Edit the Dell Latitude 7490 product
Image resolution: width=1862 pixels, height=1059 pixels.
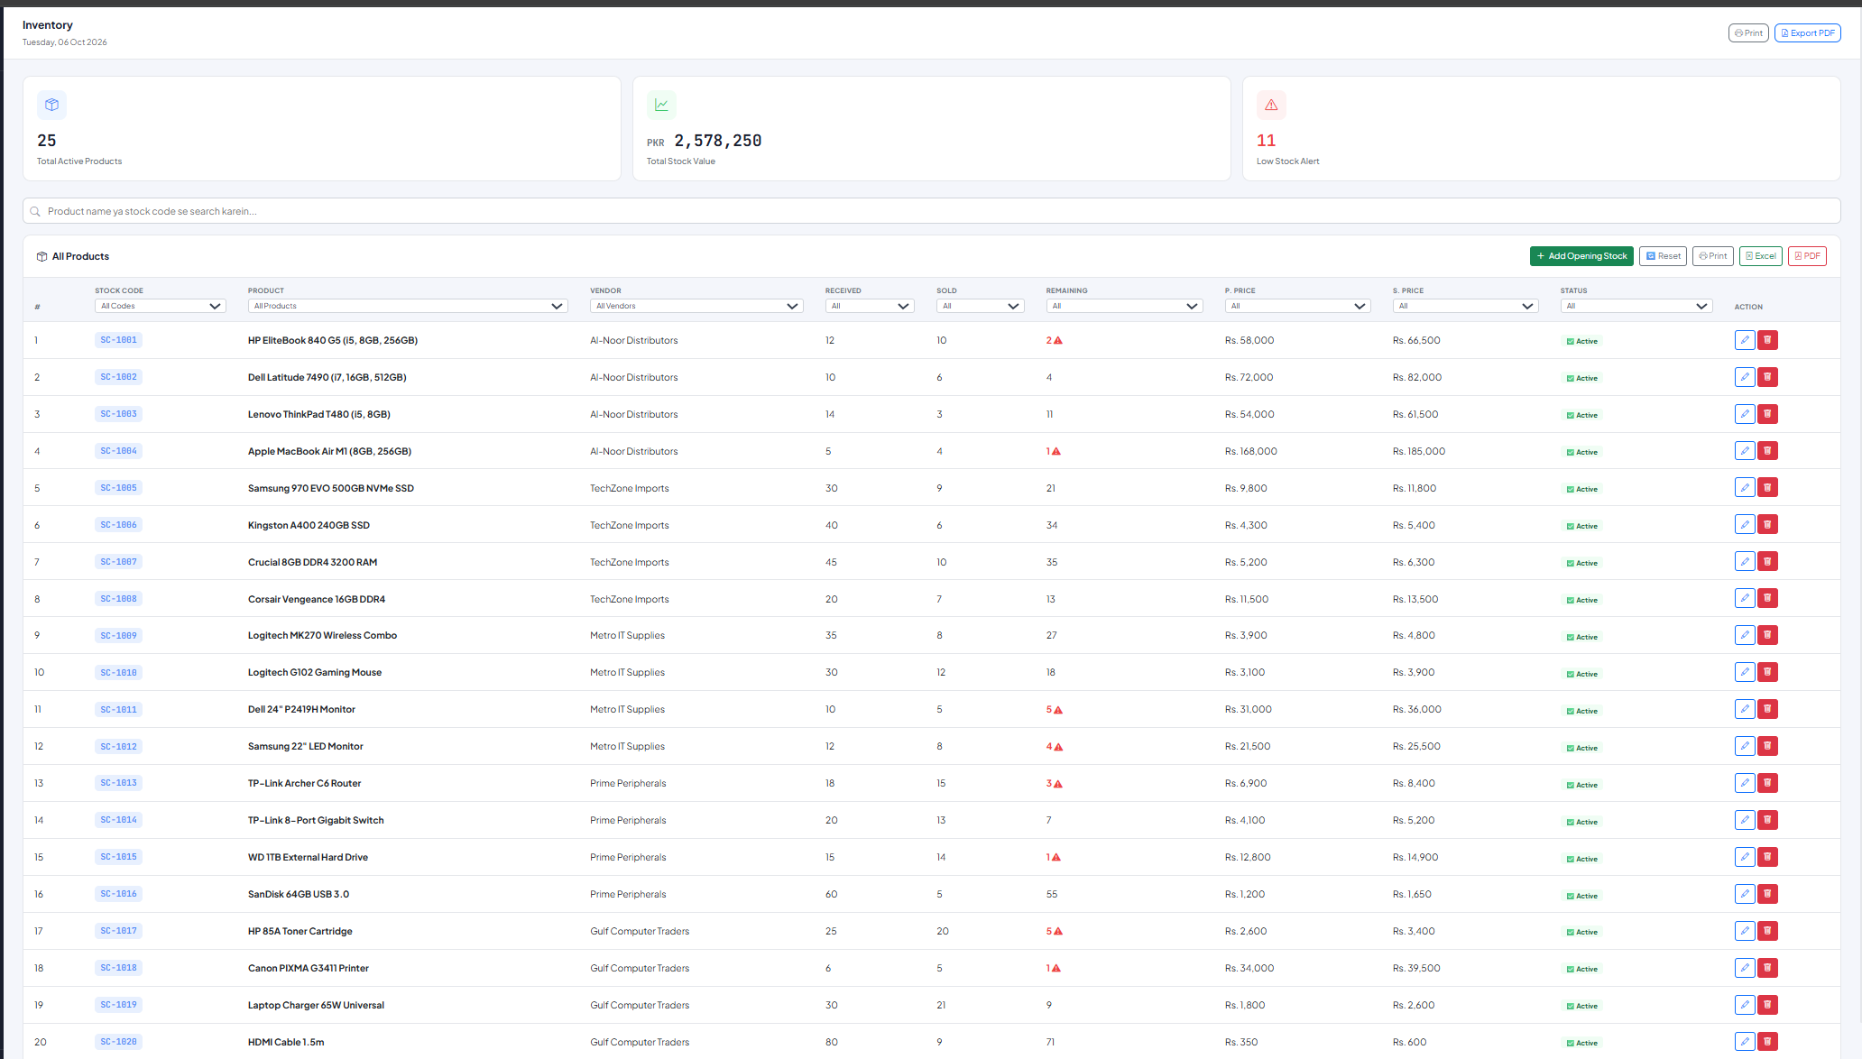point(1745,377)
